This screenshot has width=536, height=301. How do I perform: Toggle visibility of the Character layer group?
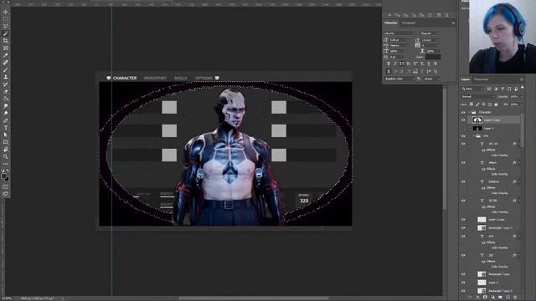tap(463, 112)
